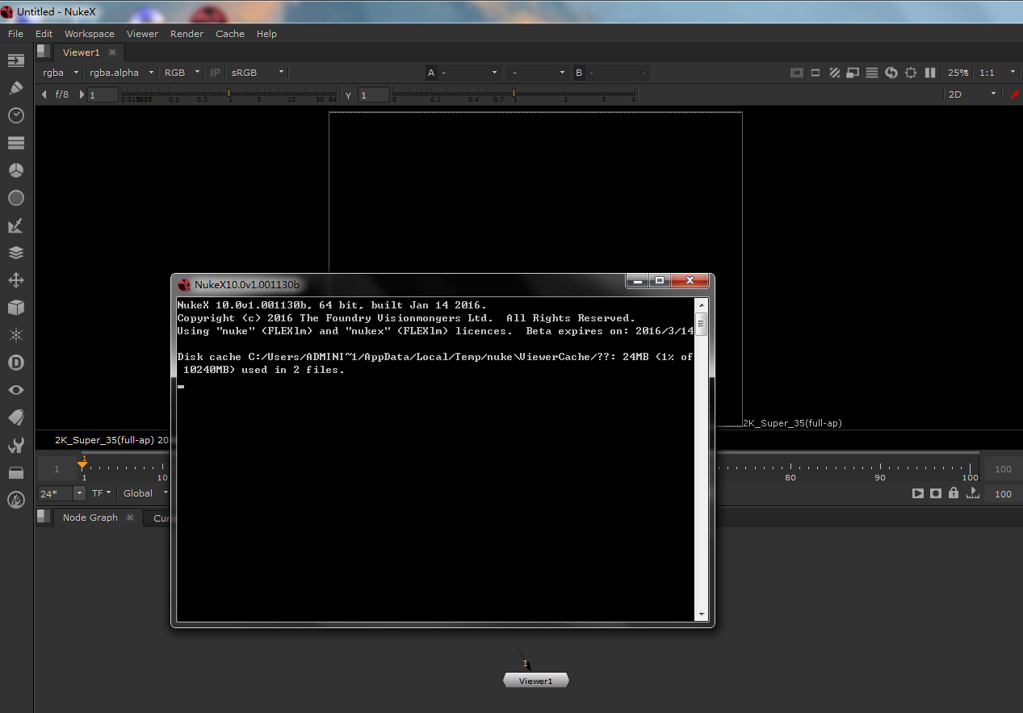This screenshot has width=1023, height=713.
Task: Click the decrease f-stop left arrow
Action: 44,95
